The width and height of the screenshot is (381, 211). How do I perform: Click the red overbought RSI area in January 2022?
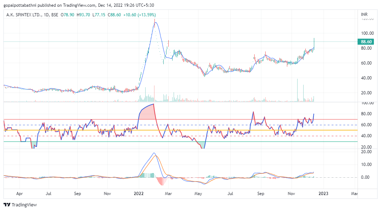pos(147,113)
